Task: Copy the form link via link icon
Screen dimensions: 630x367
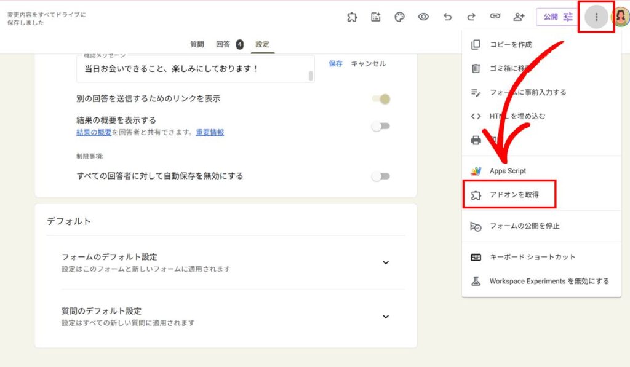Action: coord(495,17)
